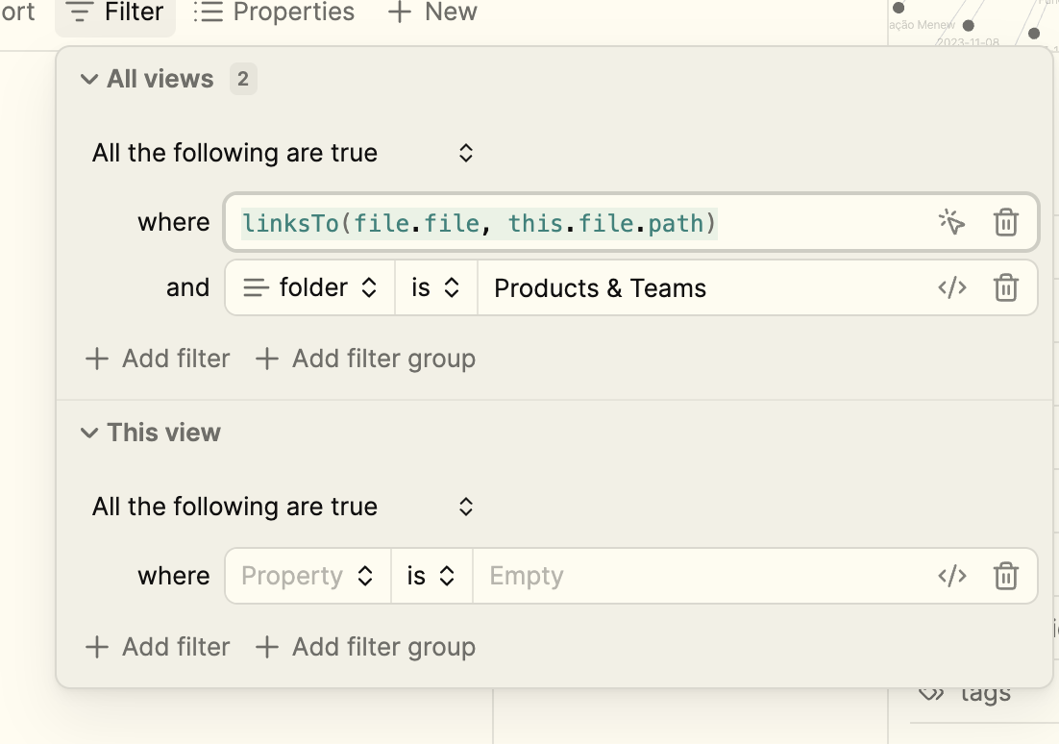The height and width of the screenshot is (744, 1059).
Task: Open conjunction dropdown under All views
Action: pyautogui.click(x=283, y=153)
